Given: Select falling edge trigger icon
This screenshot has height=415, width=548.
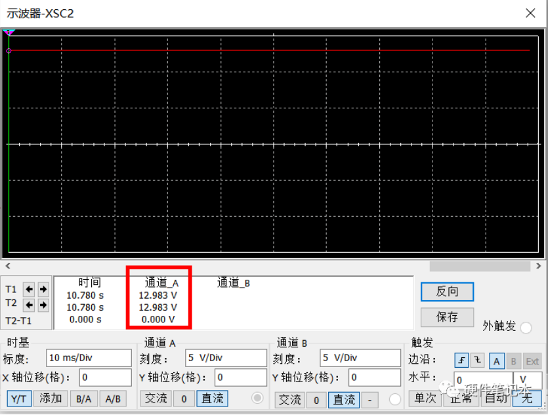Looking at the screenshot, I should pos(478,360).
